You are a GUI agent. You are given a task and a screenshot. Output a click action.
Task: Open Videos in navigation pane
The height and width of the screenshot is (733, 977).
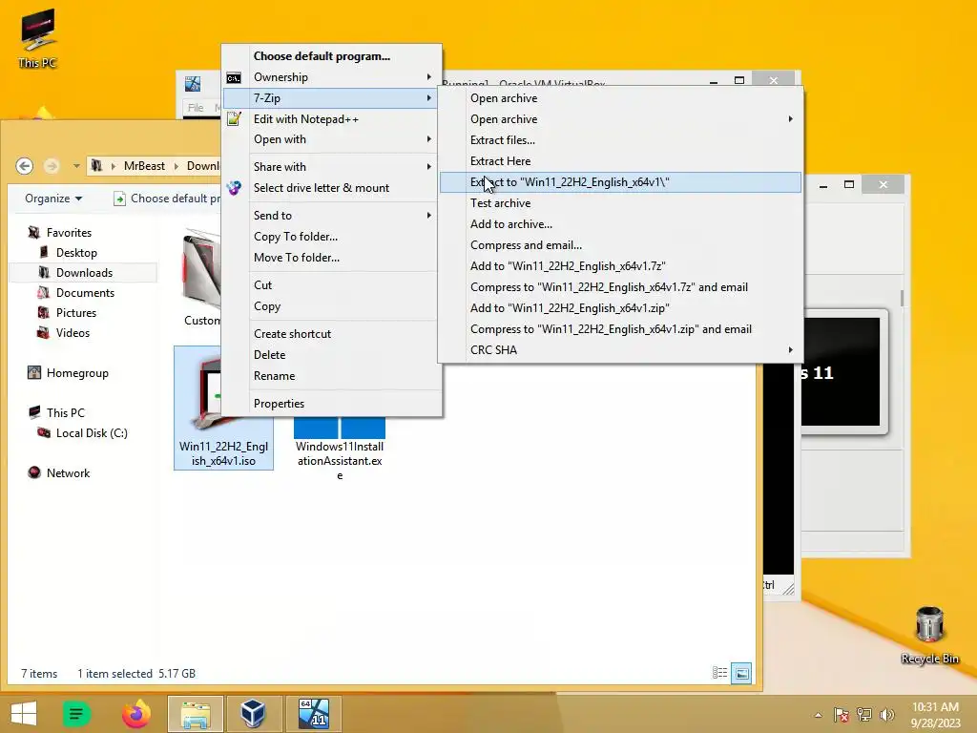[73, 332]
